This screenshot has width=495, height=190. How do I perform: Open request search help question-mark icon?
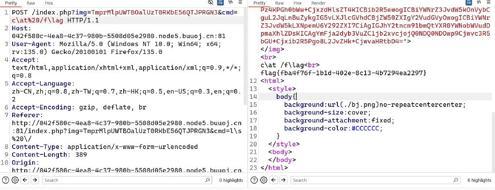click(5, 180)
